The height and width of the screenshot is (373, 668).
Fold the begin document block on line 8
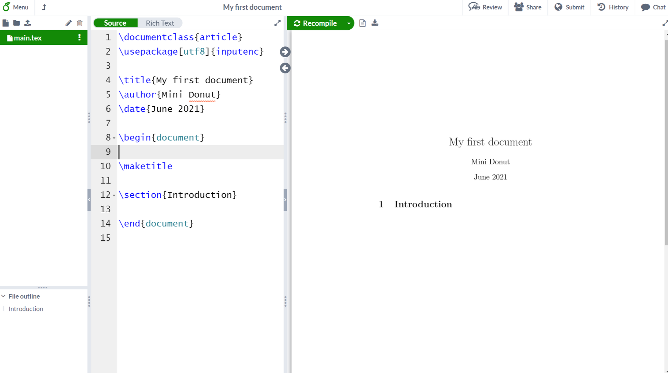tap(114, 138)
